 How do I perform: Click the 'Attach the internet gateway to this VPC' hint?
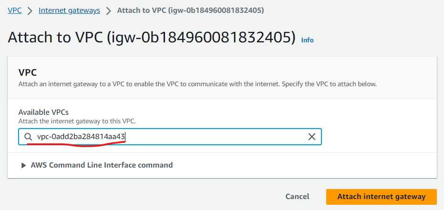(77, 121)
